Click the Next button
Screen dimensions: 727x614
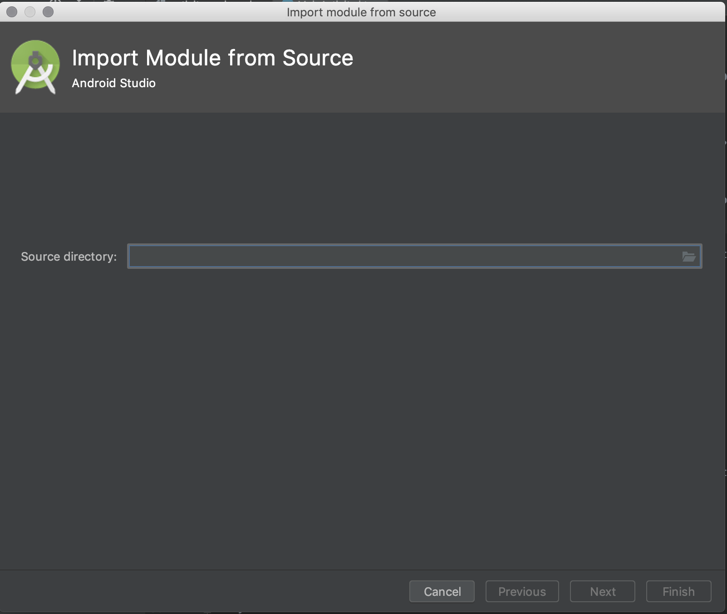602,591
